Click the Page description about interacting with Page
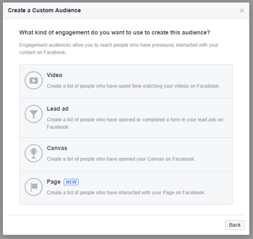This screenshot has height=239, width=253. (x=126, y=193)
